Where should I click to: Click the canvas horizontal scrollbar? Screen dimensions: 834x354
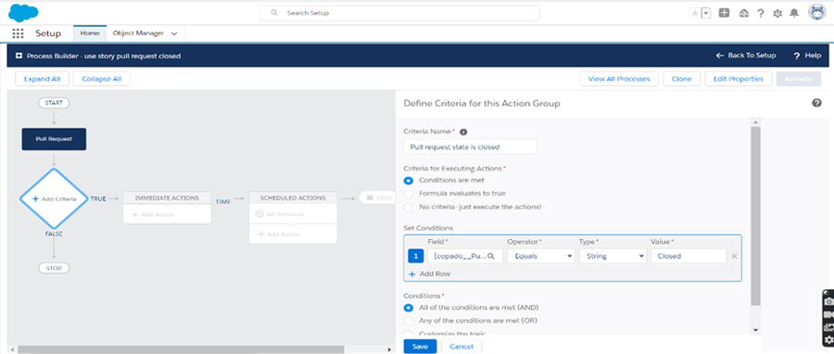click(x=181, y=349)
